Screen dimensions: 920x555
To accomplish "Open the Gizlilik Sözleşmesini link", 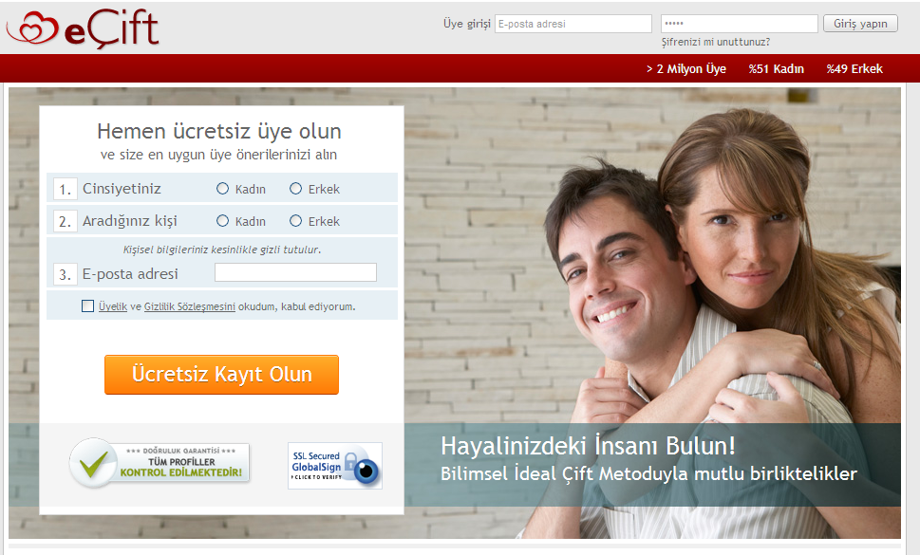I will pos(190,306).
